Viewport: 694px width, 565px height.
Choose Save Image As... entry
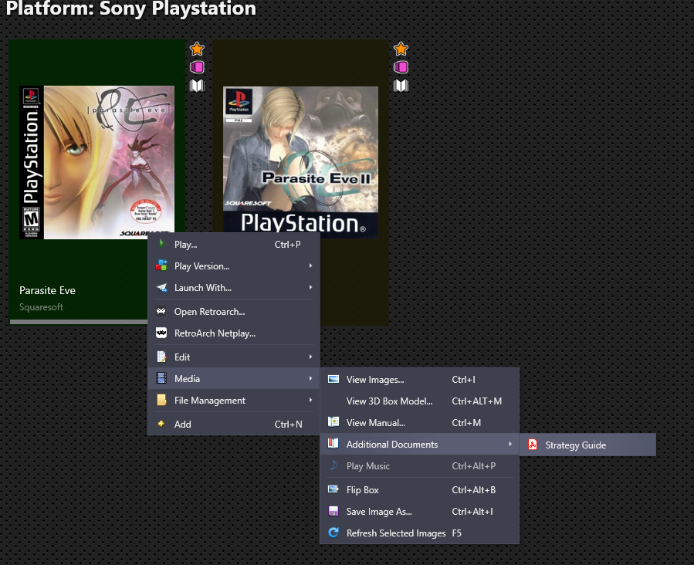click(420, 512)
